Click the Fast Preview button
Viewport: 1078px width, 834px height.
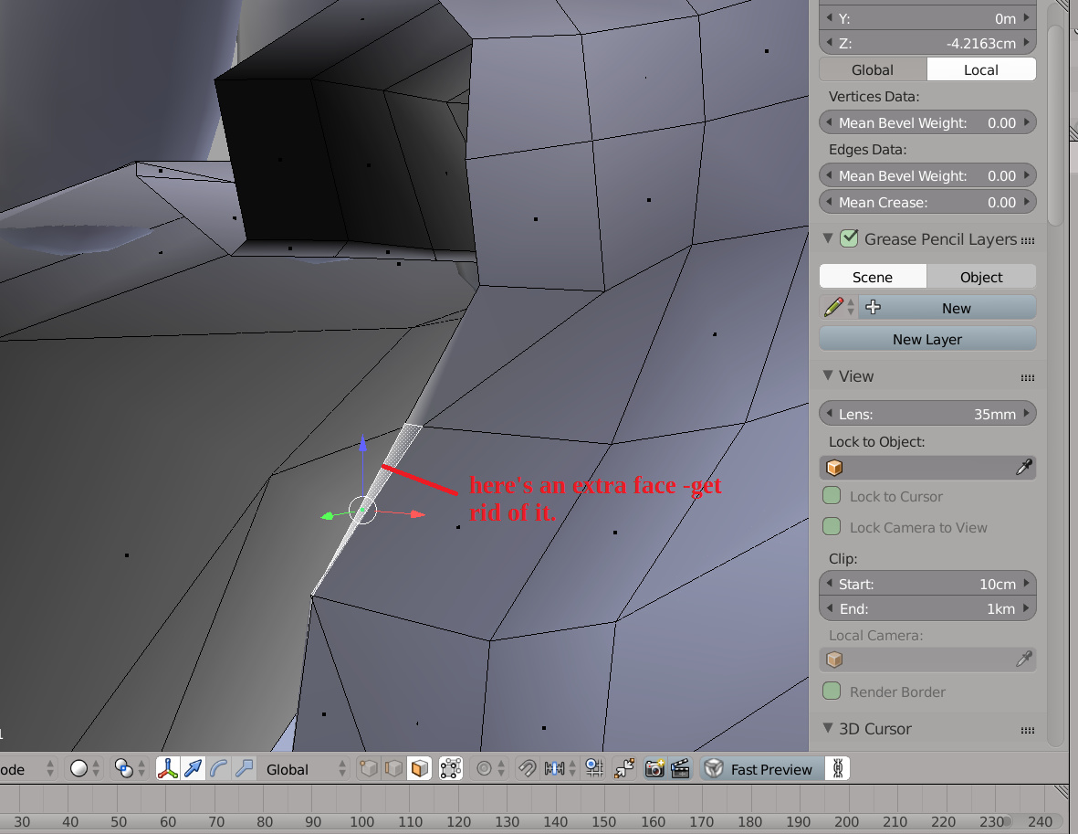[762, 768]
